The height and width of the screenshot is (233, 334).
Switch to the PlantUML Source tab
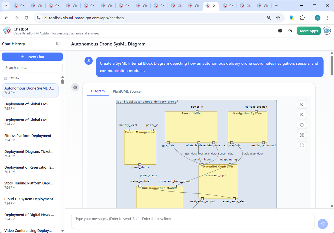(126, 91)
